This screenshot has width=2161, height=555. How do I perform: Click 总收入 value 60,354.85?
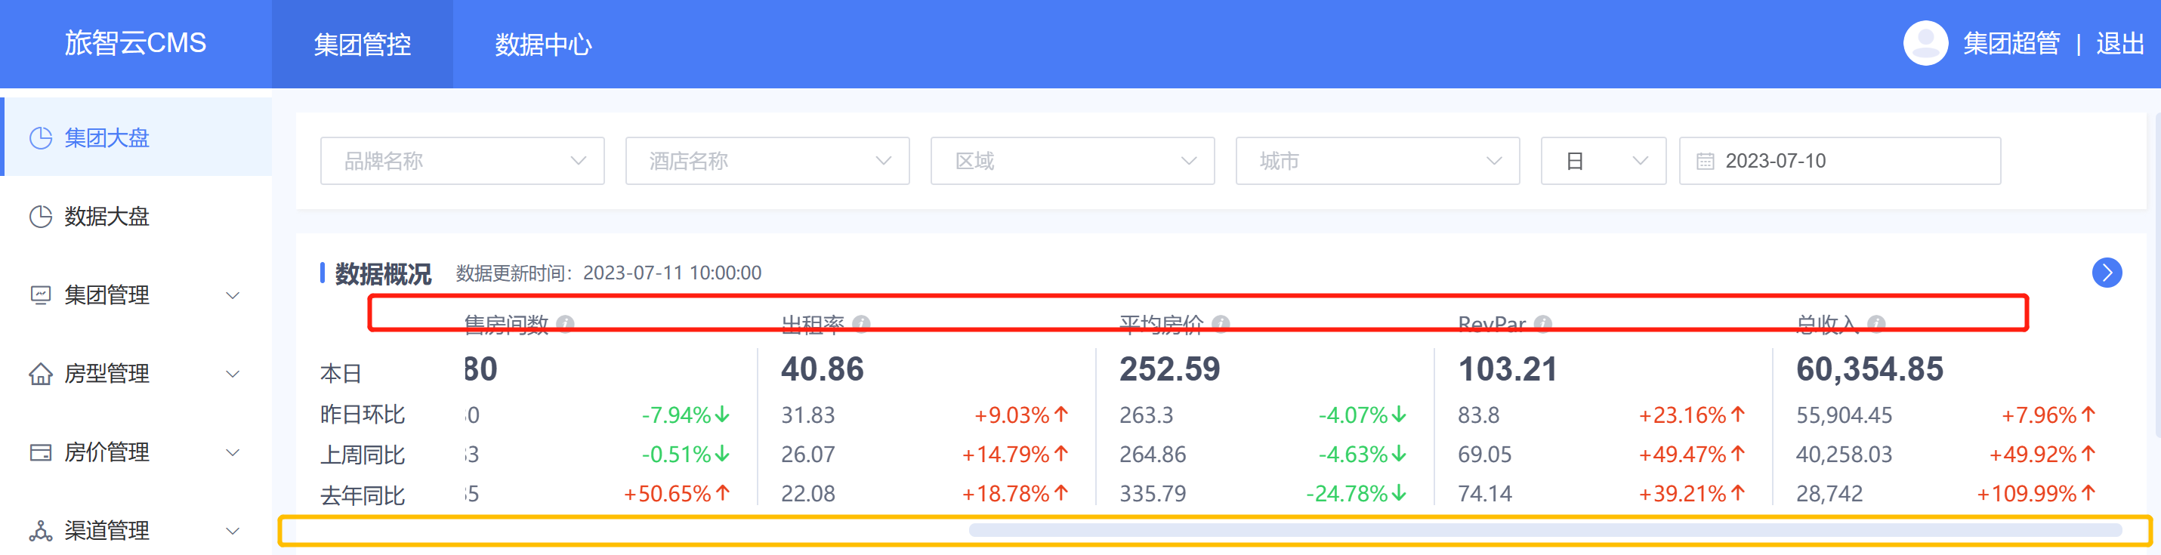click(1869, 369)
